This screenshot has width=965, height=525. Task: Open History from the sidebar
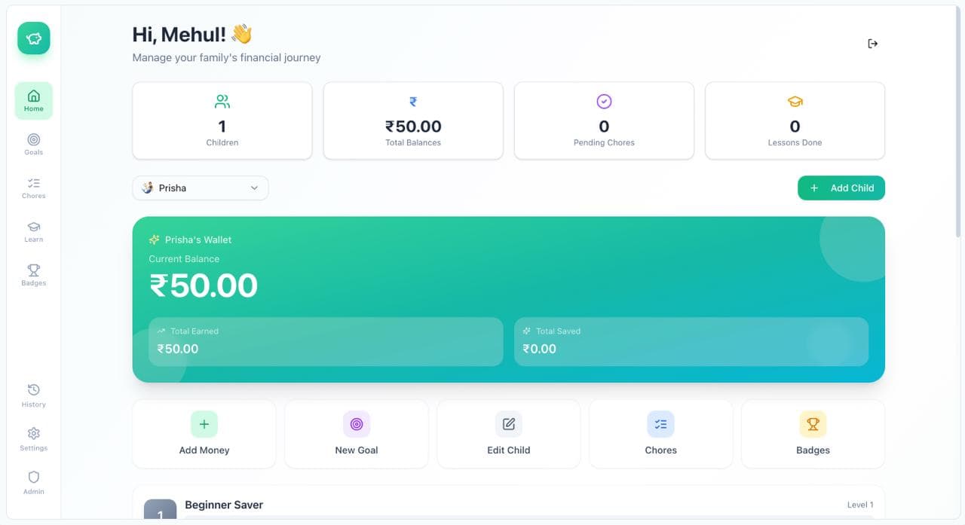[x=34, y=395]
